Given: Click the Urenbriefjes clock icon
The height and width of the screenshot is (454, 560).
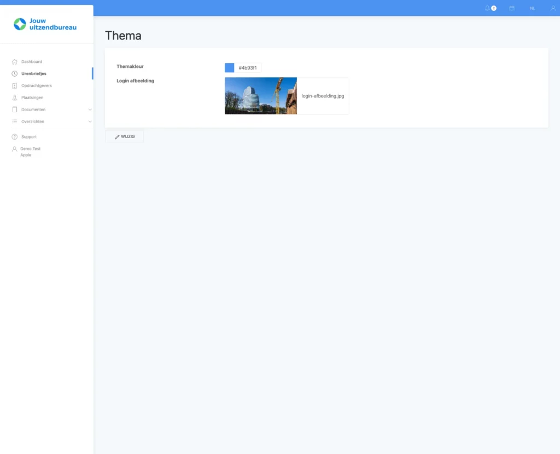Looking at the screenshot, I should [15, 73].
